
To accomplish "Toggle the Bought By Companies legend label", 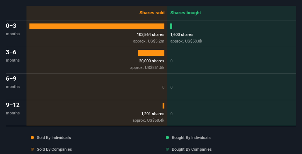I will pos(192,149).
